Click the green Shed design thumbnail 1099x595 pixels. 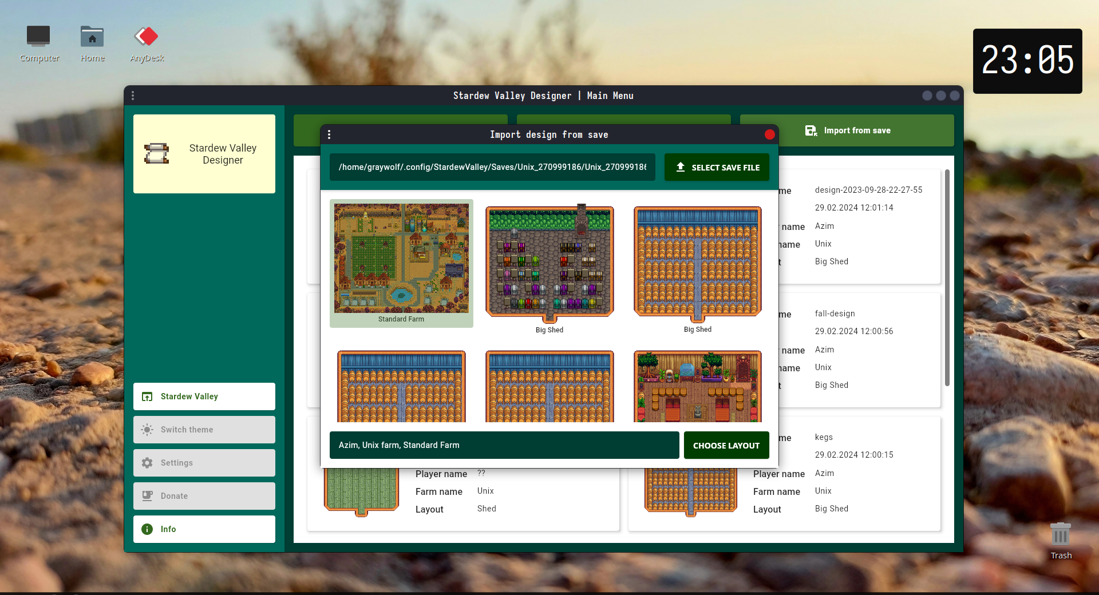(x=361, y=492)
